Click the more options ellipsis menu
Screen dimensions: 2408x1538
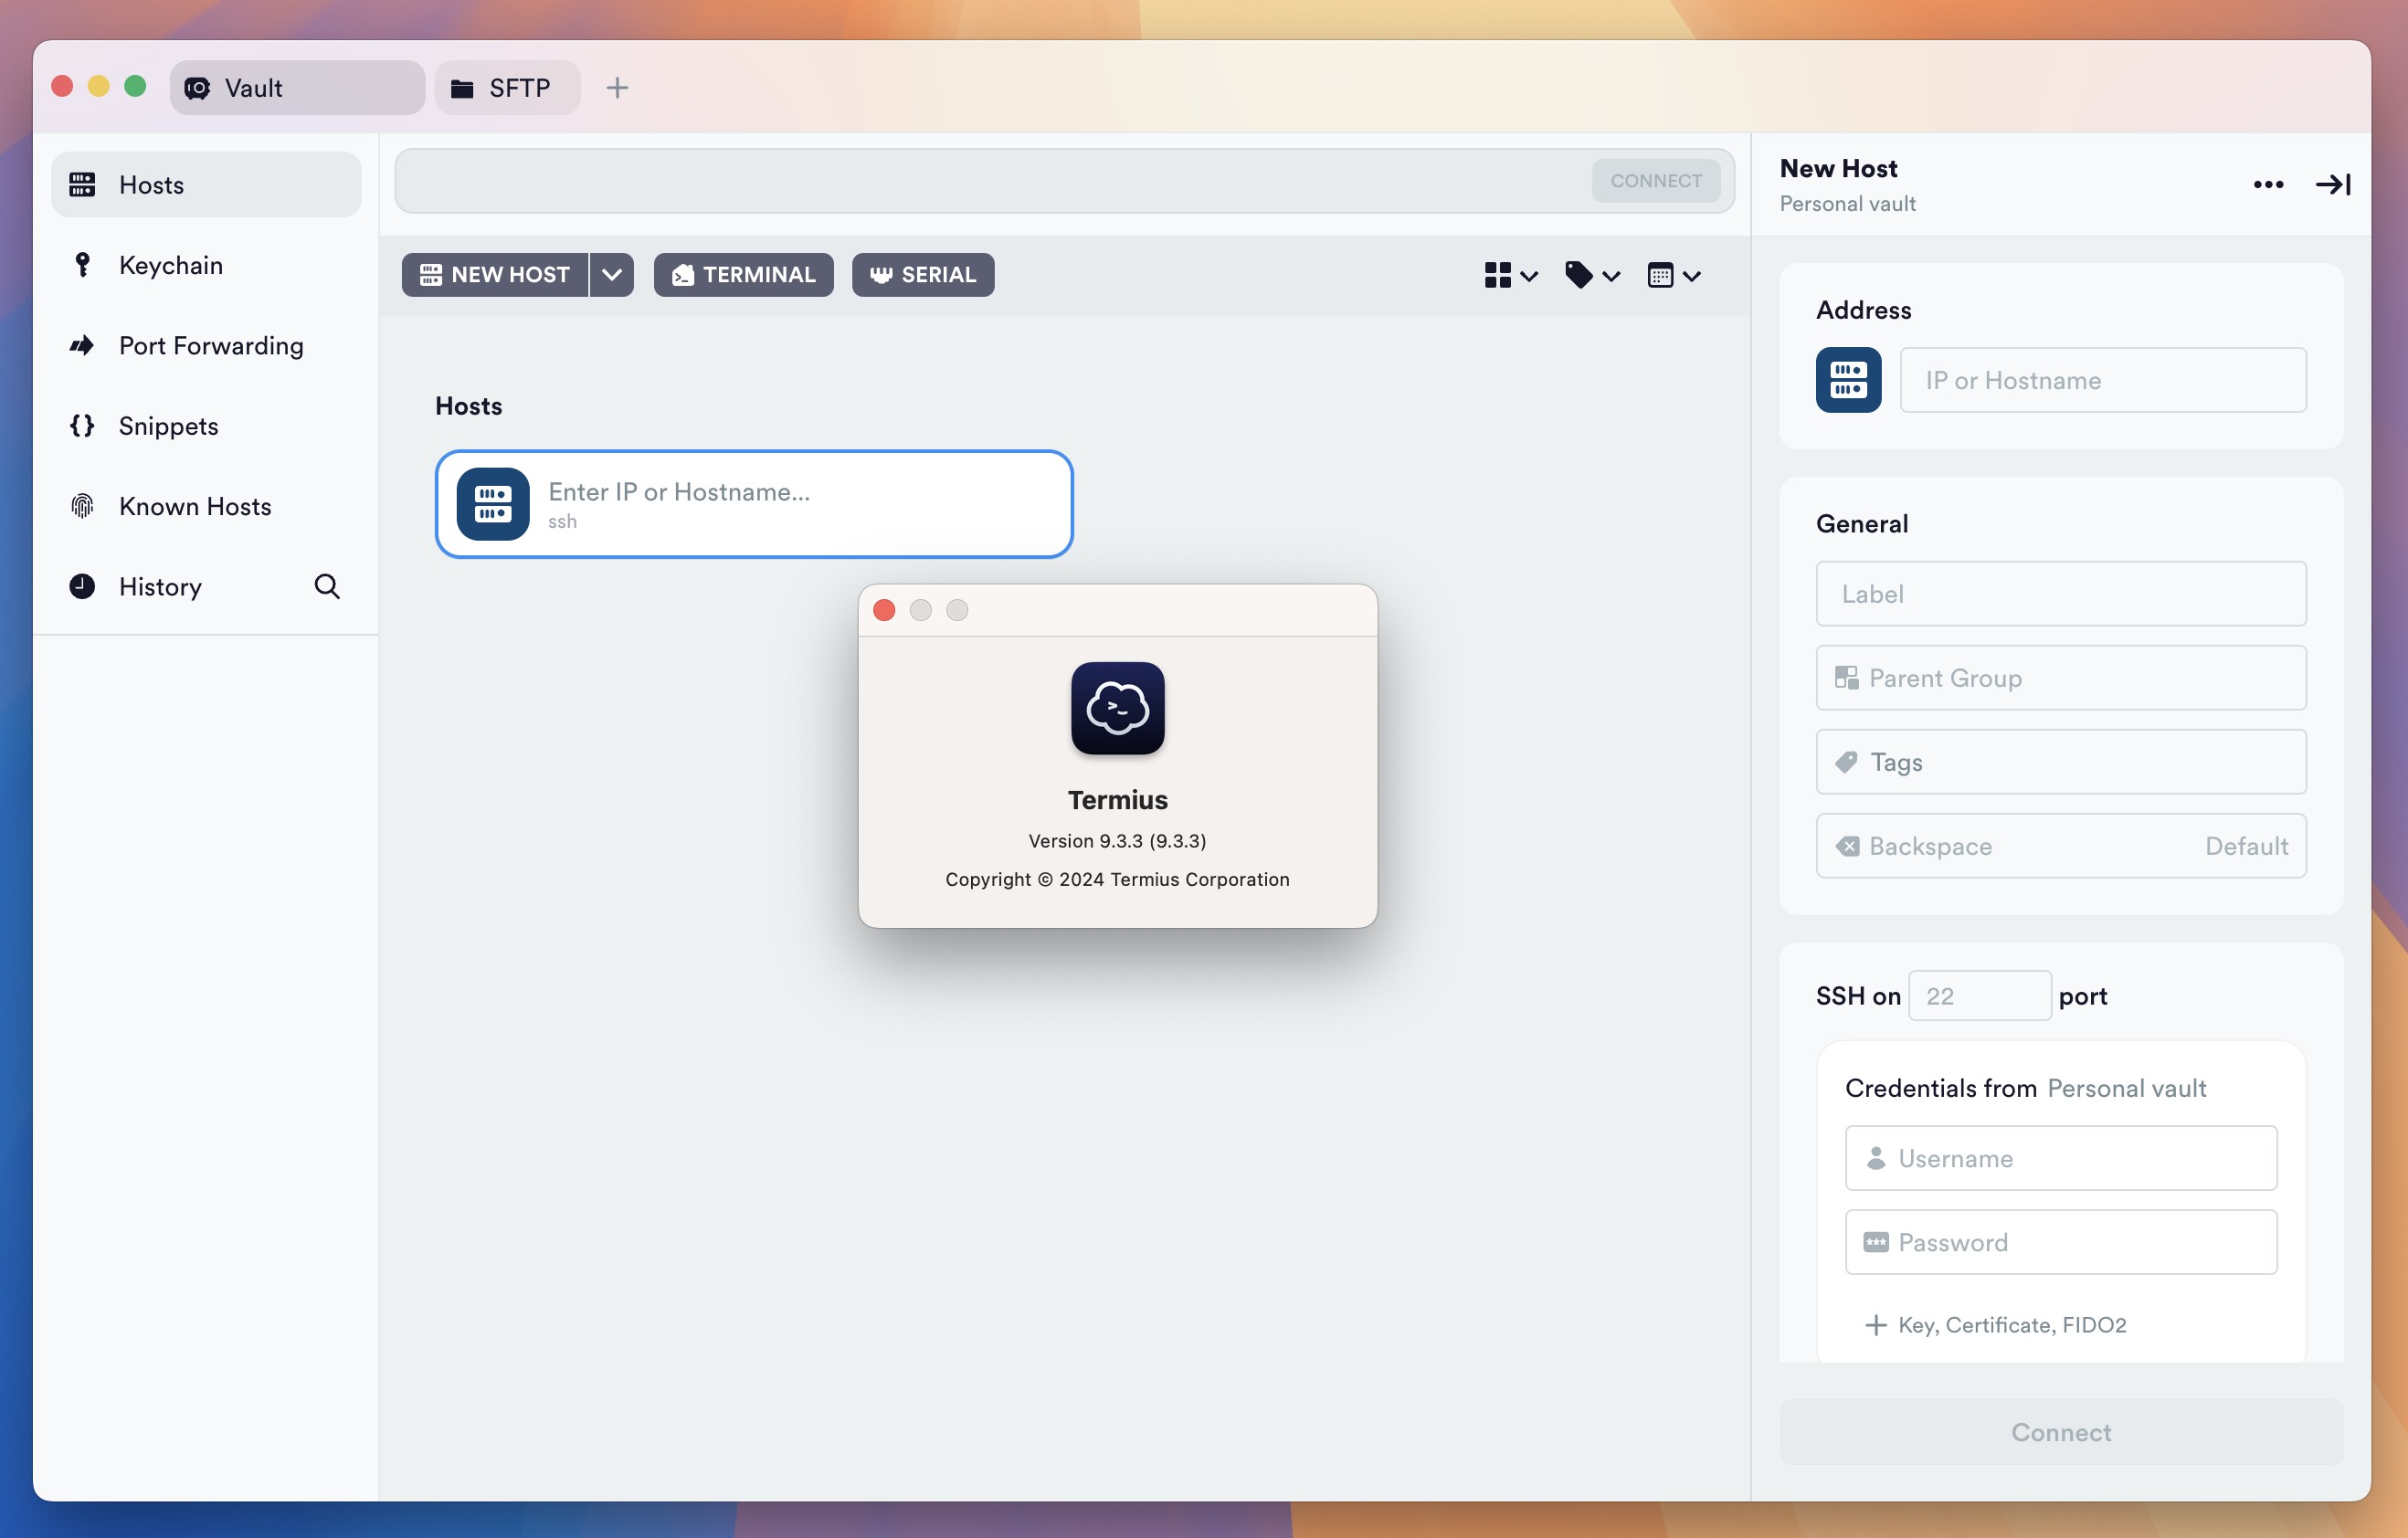2267,183
